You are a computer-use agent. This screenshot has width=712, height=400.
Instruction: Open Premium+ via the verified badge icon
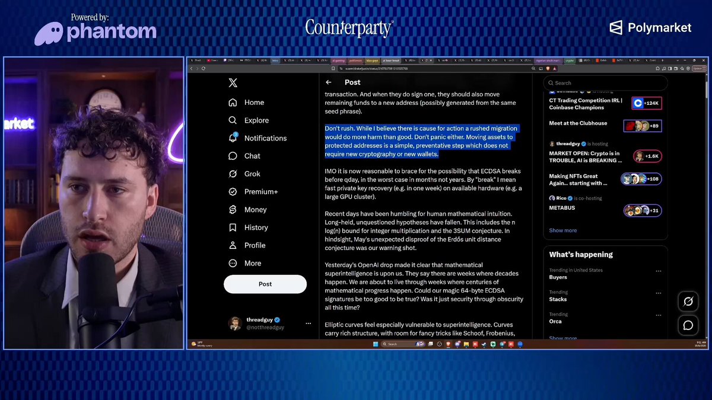tap(233, 192)
